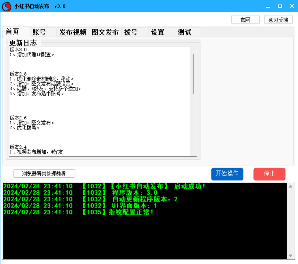
Task: Click the 版本2.6 heading in log
Action: pyautogui.click(x=18, y=118)
